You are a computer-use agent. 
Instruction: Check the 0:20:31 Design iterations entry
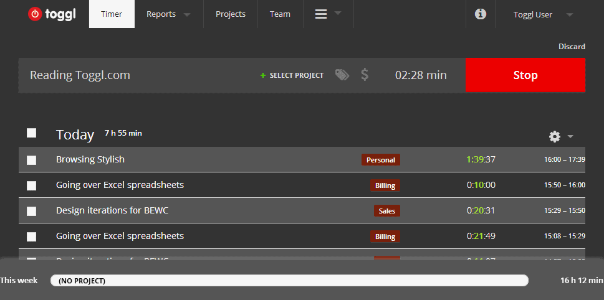32,211
